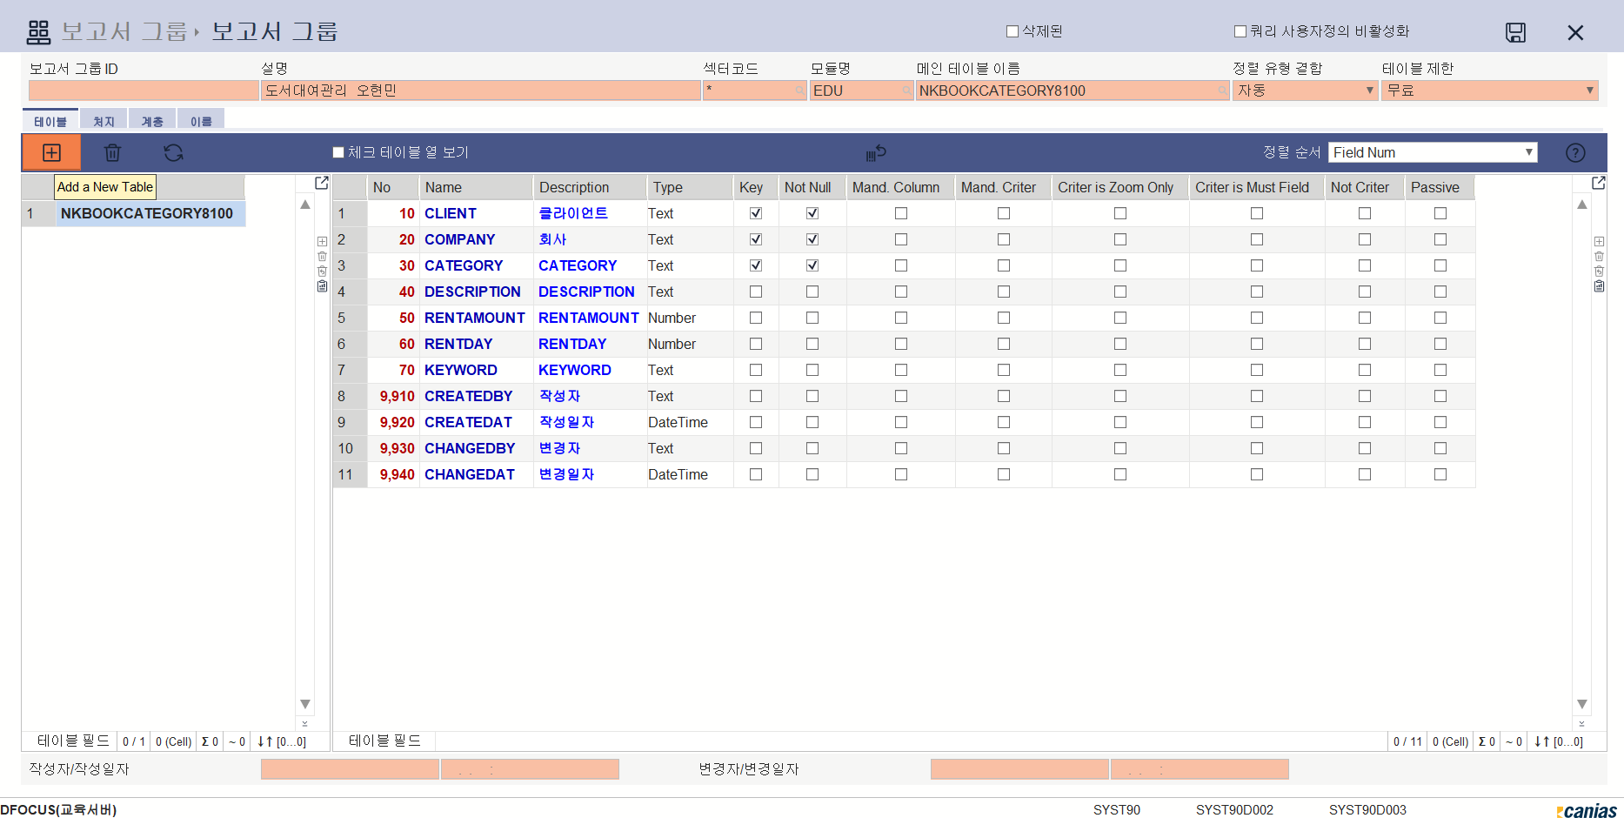Click the 보고서 그룹 ID input field
The height and width of the screenshot is (818, 1624).
click(x=144, y=91)
